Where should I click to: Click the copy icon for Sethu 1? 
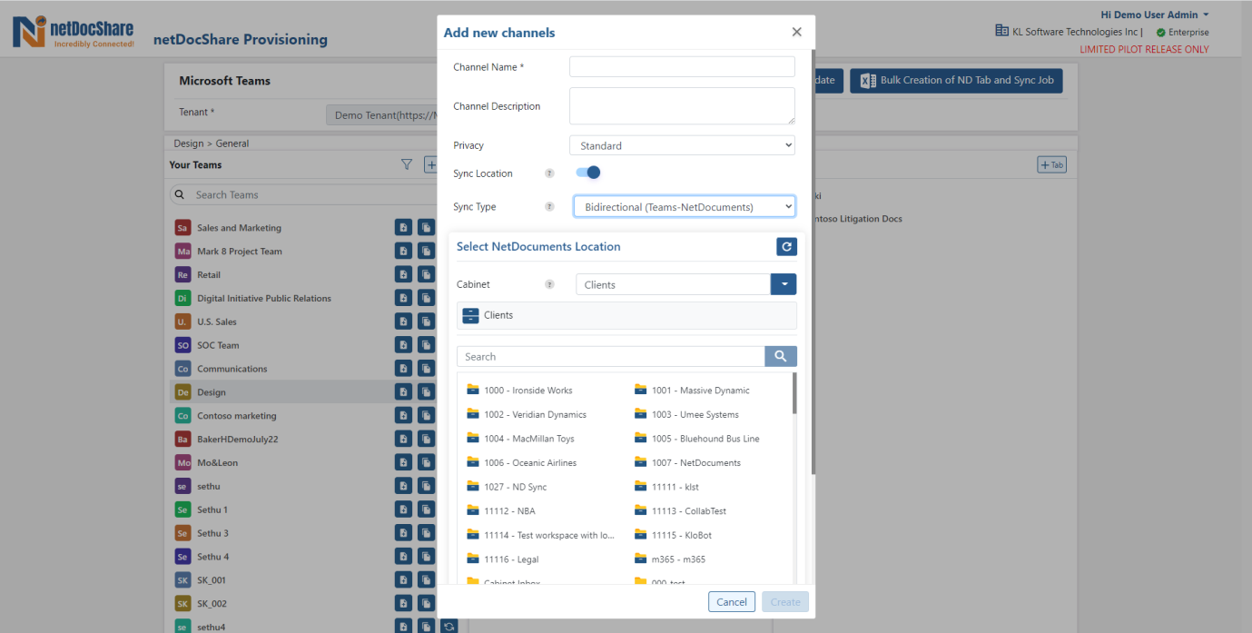(x=426, y=509)
